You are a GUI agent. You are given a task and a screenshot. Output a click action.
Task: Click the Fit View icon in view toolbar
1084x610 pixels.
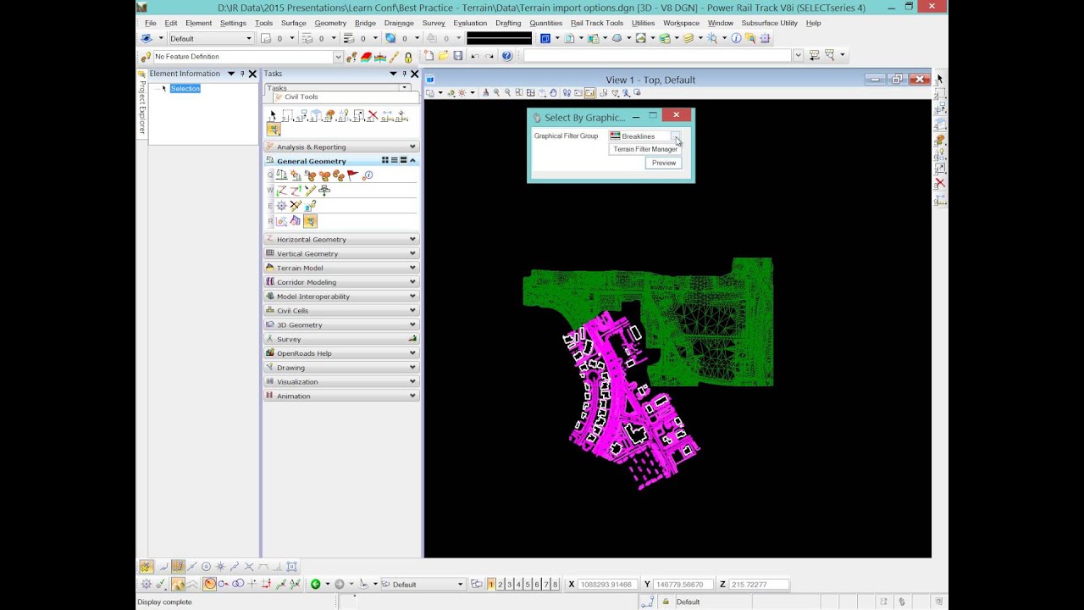click(530, 93)
